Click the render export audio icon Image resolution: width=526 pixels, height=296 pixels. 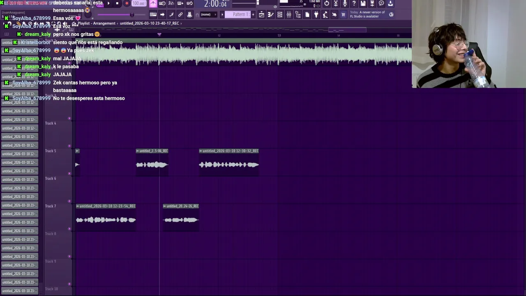pyautogui.click(x=372, y=3)
